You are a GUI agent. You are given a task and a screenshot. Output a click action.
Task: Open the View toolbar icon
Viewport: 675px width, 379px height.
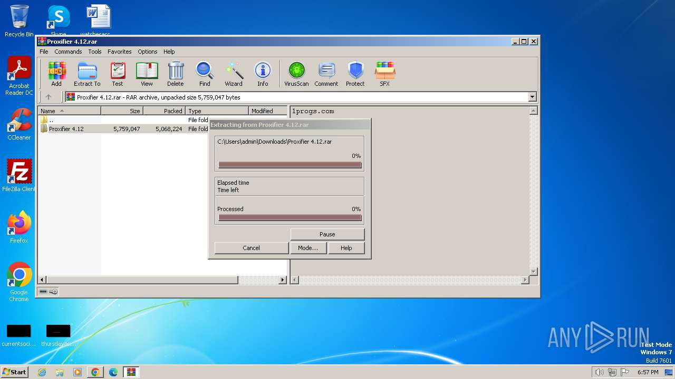147,74
